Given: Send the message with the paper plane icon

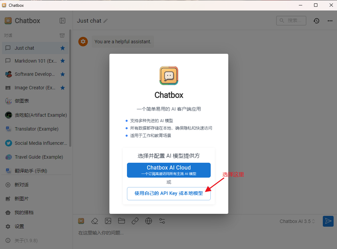Looking at the screenshot, I should 328,221.
